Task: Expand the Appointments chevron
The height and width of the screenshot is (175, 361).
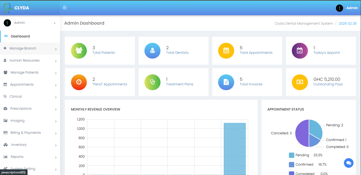Action: point(56,85)
